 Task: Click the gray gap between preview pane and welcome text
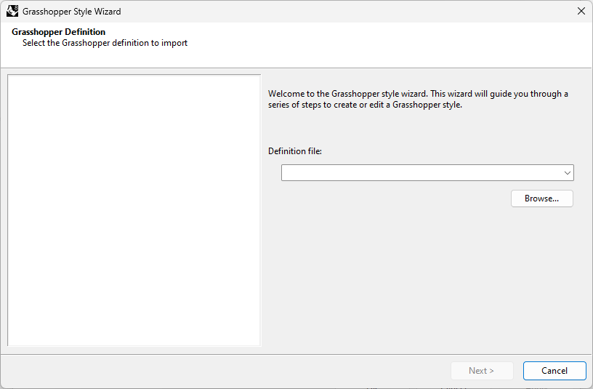[x=265, y=210]
